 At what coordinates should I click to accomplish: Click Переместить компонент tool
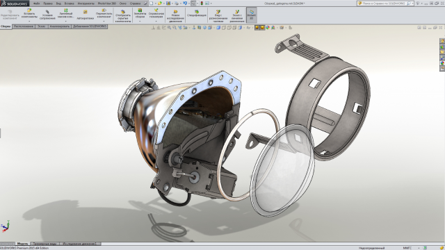pos(104,14)
